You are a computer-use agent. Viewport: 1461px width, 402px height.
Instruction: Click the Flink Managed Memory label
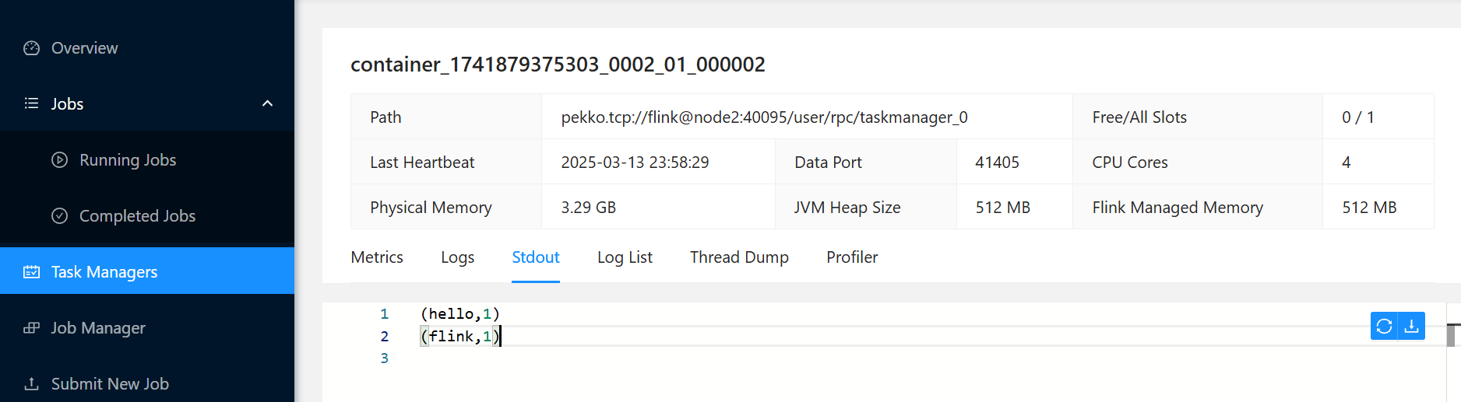pos(1178,208)
